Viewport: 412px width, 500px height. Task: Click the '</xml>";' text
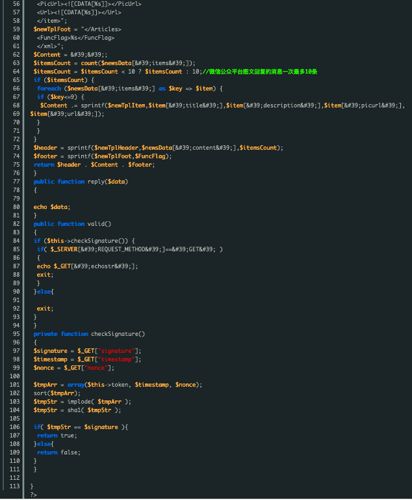click(50, 46)
